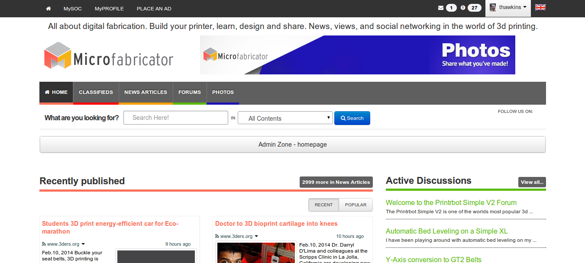Open the messages envelope icon
The height and width of the screenshot is (263, 585).
point(441,8)
